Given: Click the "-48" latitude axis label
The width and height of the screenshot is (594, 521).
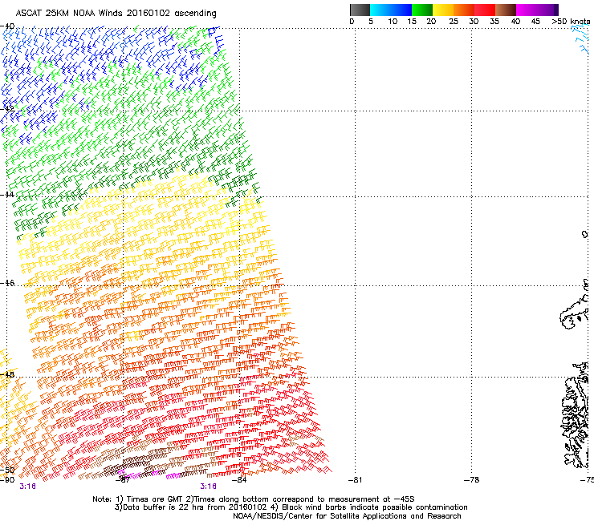Looking at the screenshot, I should [7, 374].
